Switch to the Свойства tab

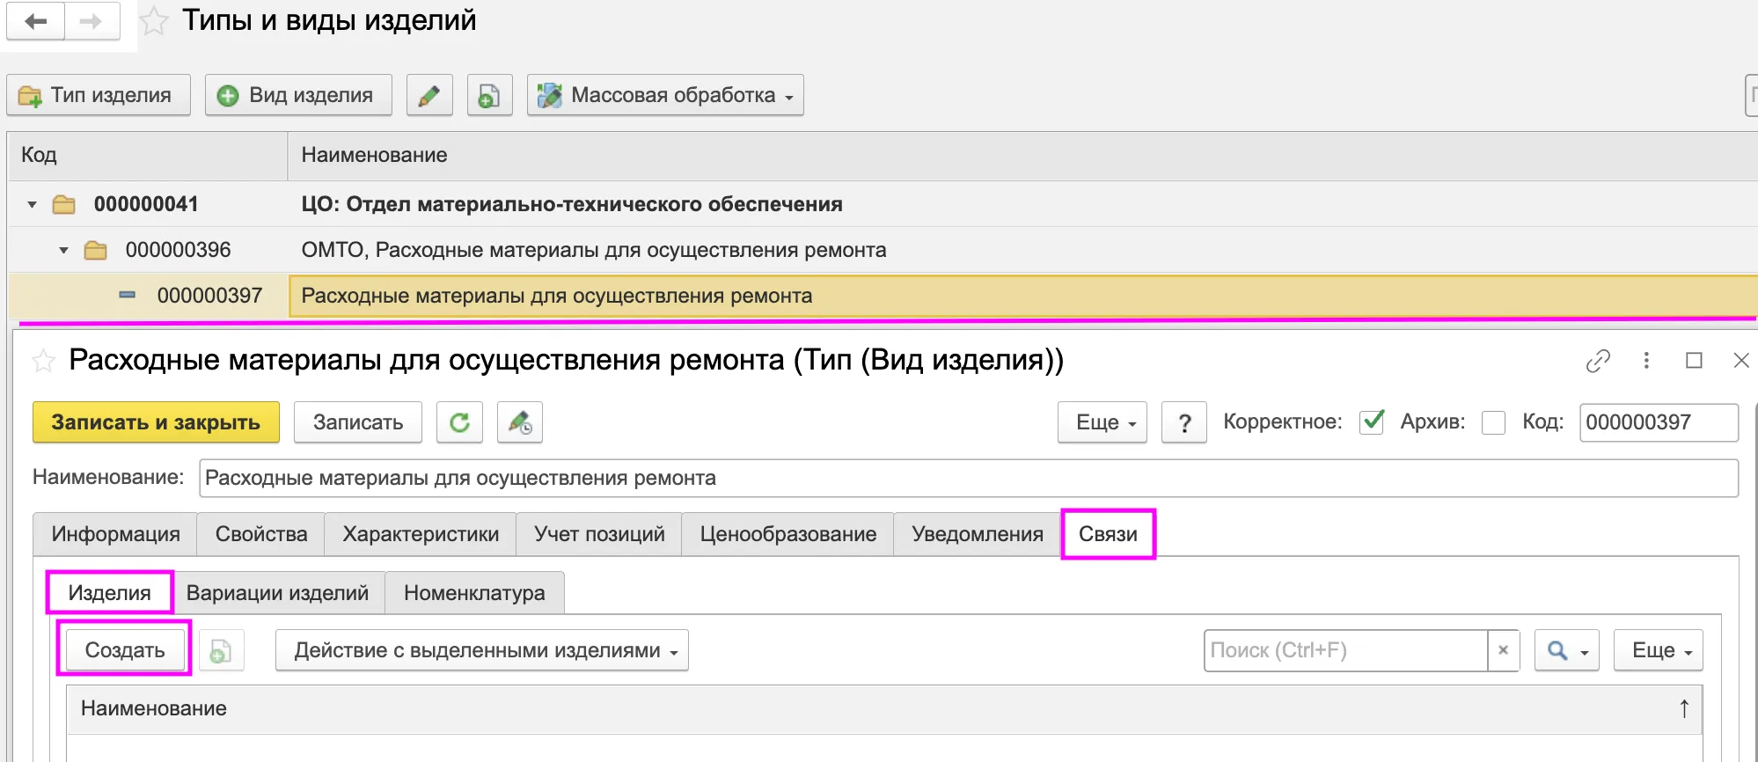click(261, 534)
